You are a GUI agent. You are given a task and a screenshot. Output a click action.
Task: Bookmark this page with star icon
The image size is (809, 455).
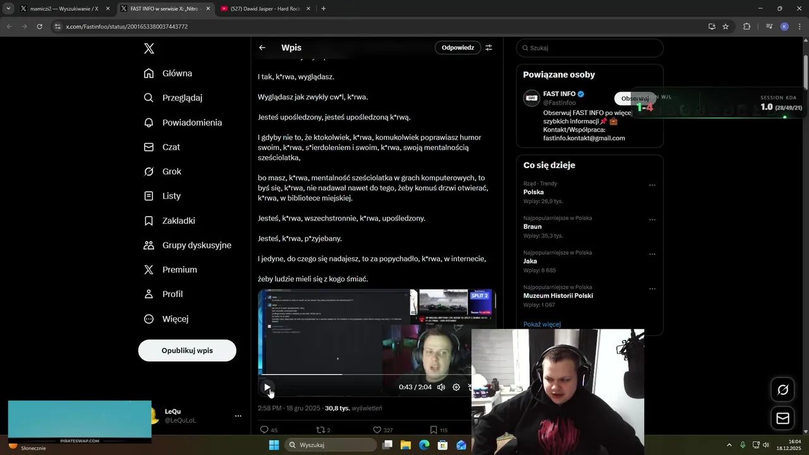726,27
